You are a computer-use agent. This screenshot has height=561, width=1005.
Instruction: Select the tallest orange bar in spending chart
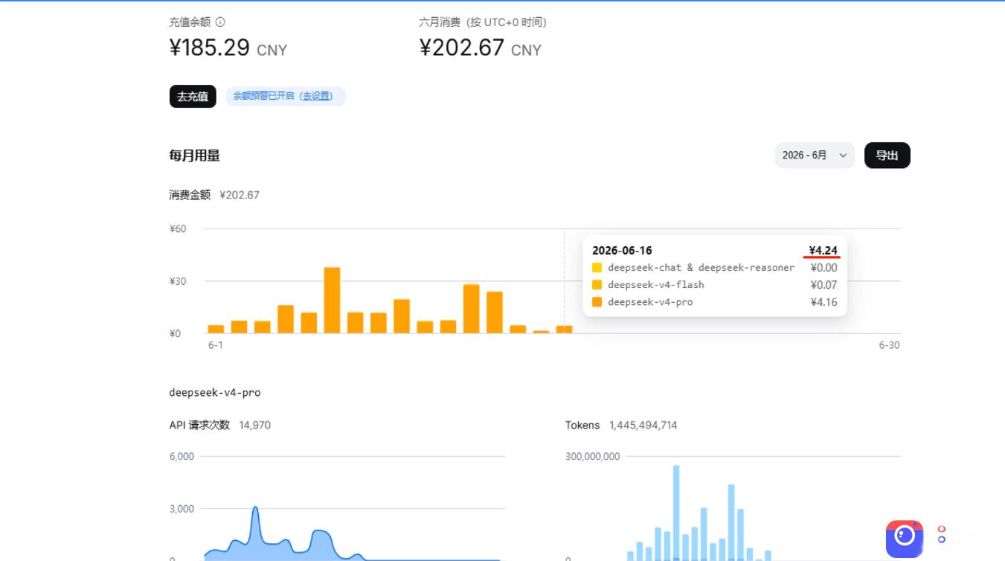(x=332, y=300)
